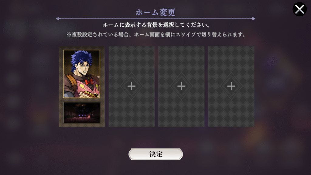
Task: Open the first configured home slot card
Action: click(82, 87)
